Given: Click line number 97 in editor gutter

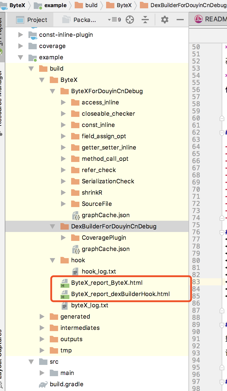Looking at the screenshot, I should click(196, 382).
